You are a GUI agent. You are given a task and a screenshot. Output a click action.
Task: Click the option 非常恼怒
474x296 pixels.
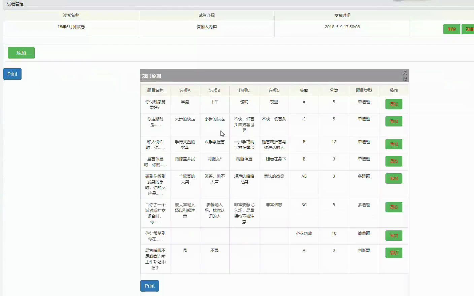pyautogui.click(x=274, y=205)
